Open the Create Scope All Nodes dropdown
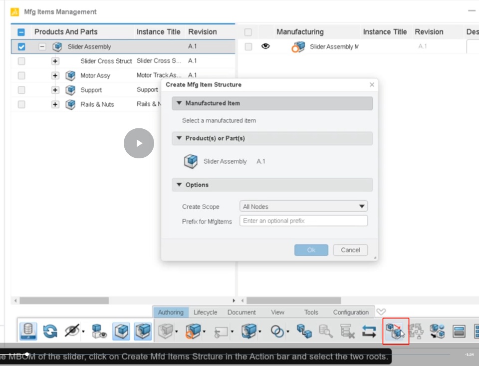Image resolution: width=479 pixels, height=366 pixels. tap(303, 206)
